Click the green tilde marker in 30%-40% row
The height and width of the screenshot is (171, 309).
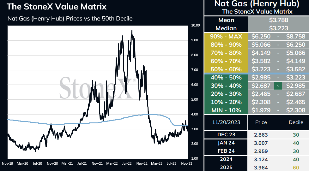point(278,86)
